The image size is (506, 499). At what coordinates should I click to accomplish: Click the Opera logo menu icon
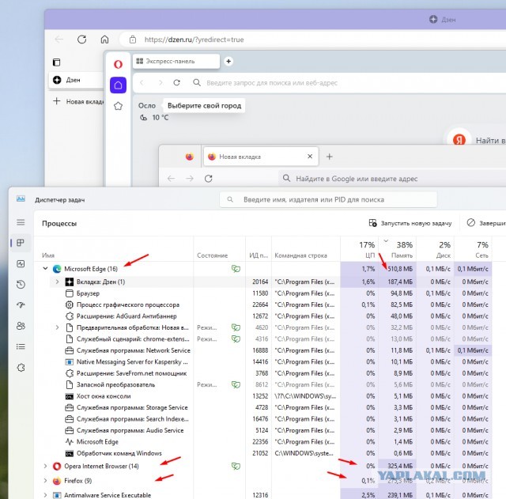[118, 64]
